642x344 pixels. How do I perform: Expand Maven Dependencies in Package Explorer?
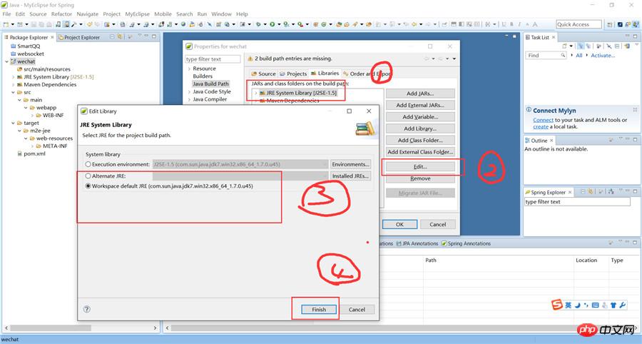(13, 85)
